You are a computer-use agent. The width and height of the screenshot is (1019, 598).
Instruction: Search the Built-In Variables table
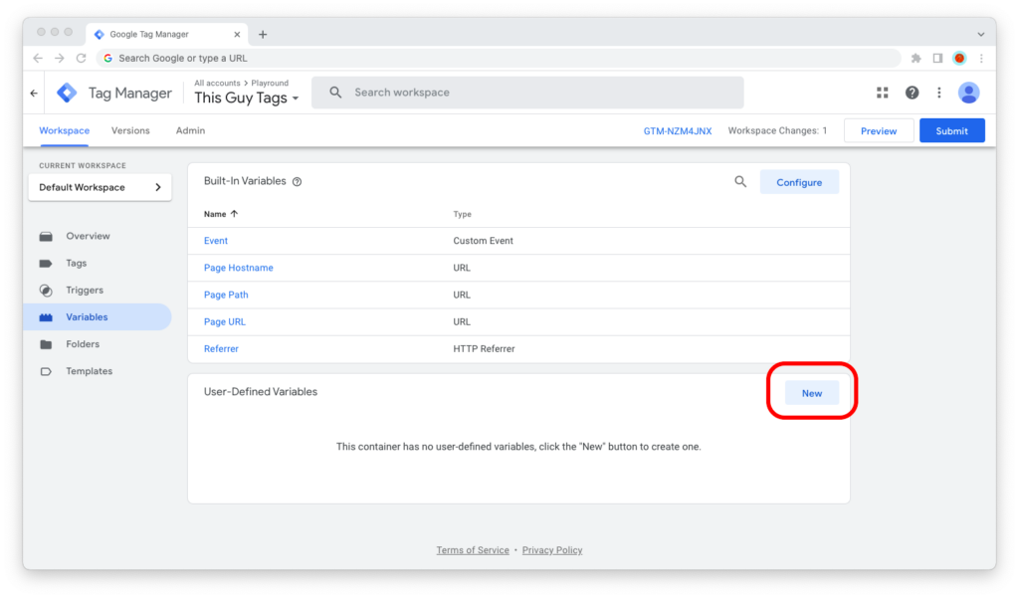coord(740,182)
